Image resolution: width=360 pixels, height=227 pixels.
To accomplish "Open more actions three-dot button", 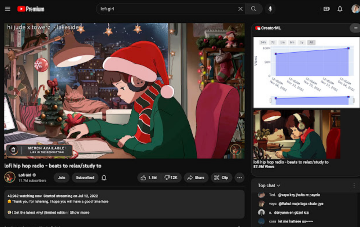I will (x=239, y=178).
